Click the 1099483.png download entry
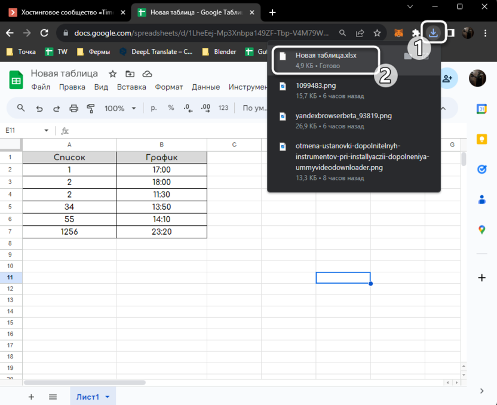This screenshot has height=405, width=497. coord(317,85)
